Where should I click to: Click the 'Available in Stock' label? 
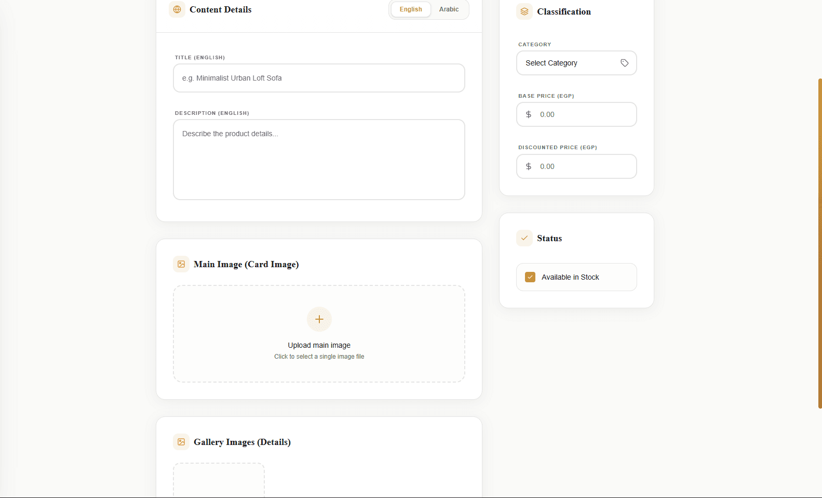click(x=570, y=277)
